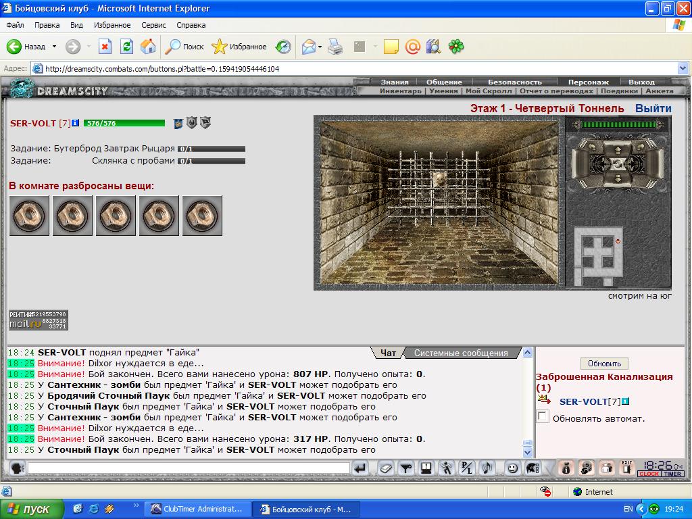The height and width of the screenshot is (519, 692).
Task: Click the IE Refresh toolbar button
Action: coord(126,47)
